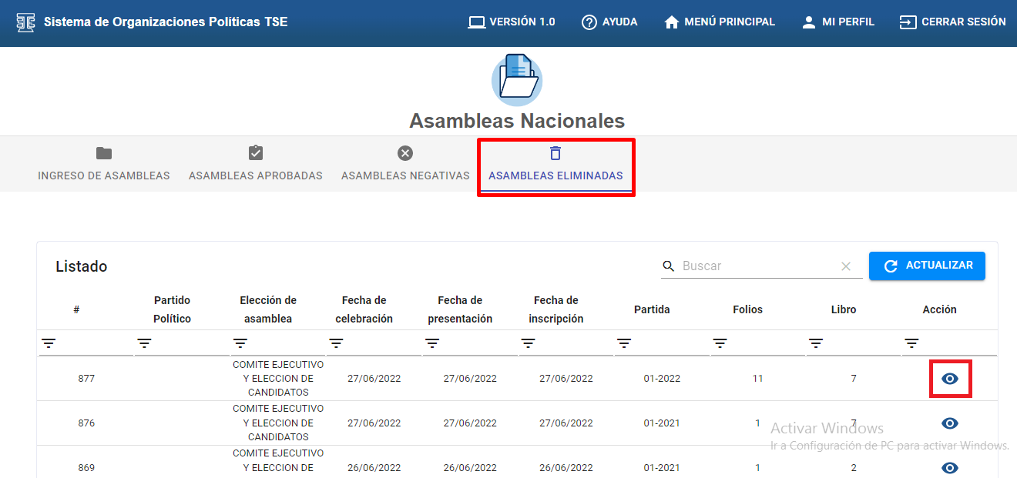This screenshot has width=1017, height=478.
Task: Open filter for Partido Político column
Action: (144, 343)
